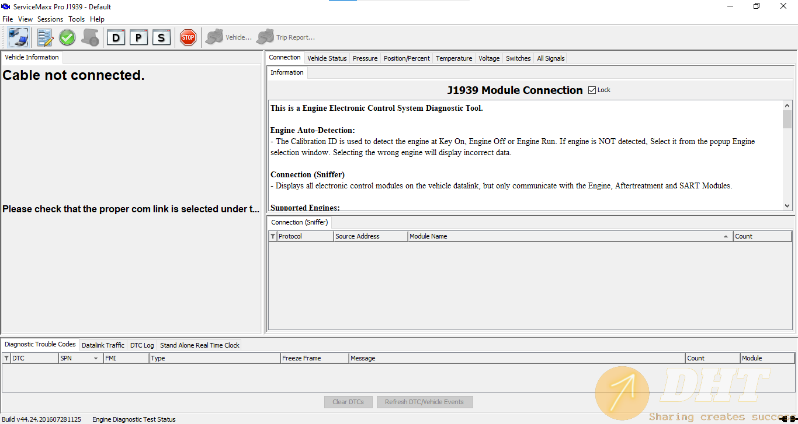The image size is (798, 424).
Task: Open the D session window icon
Action: coord(116,37)
